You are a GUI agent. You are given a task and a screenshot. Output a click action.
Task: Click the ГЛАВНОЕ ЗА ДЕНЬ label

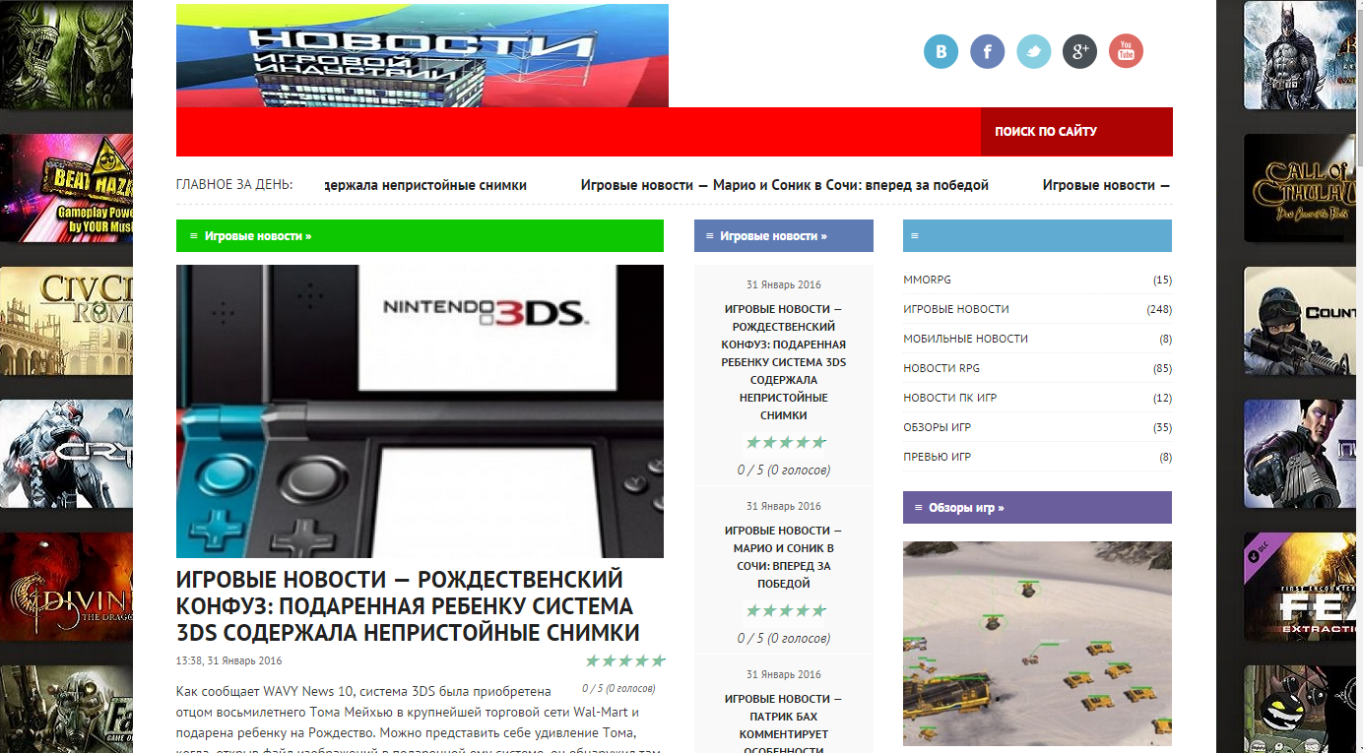point(234,184)
